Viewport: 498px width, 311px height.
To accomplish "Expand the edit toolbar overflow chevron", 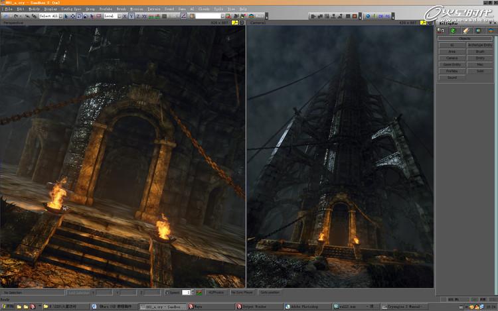I will [266, 16].
